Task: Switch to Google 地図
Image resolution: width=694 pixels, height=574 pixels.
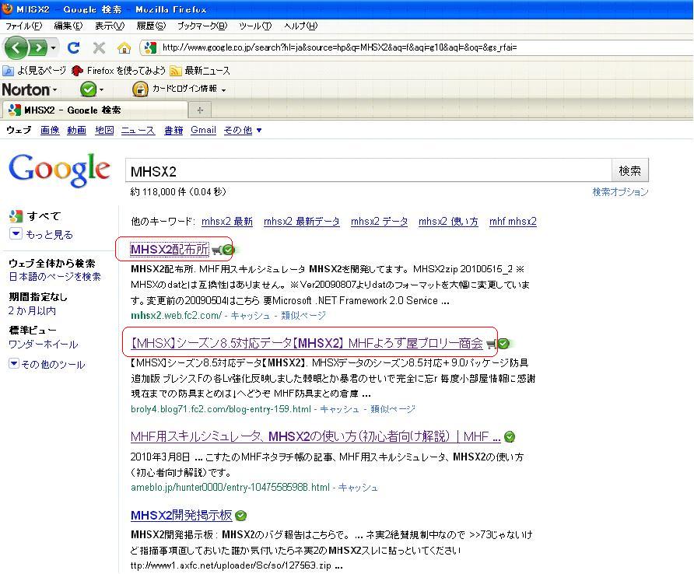Action: tap(104, 130)
